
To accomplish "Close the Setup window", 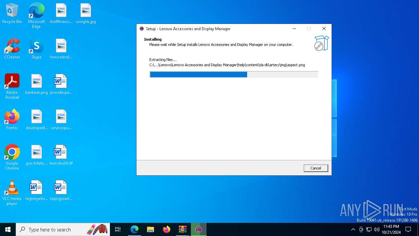I will 324,29.
